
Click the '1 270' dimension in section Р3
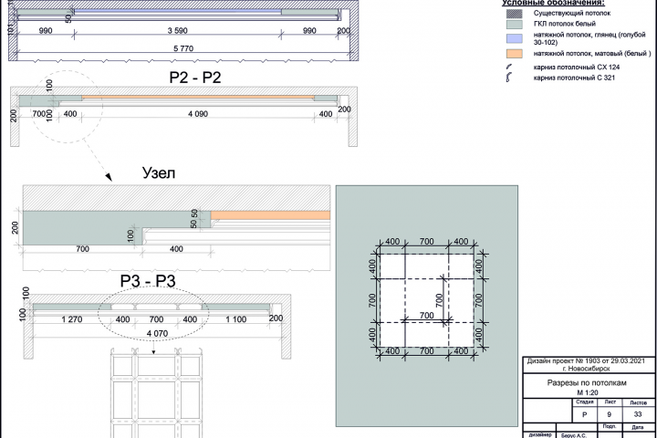coord(72,319)
